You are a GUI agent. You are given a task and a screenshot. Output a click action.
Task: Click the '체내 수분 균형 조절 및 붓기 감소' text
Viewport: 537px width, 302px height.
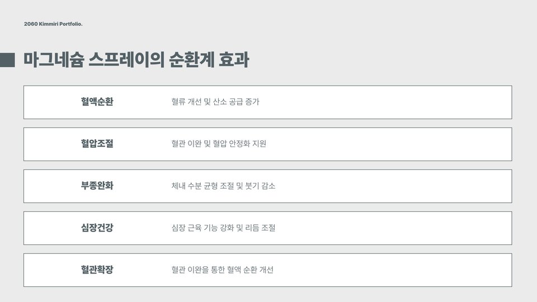click(223, 186)
